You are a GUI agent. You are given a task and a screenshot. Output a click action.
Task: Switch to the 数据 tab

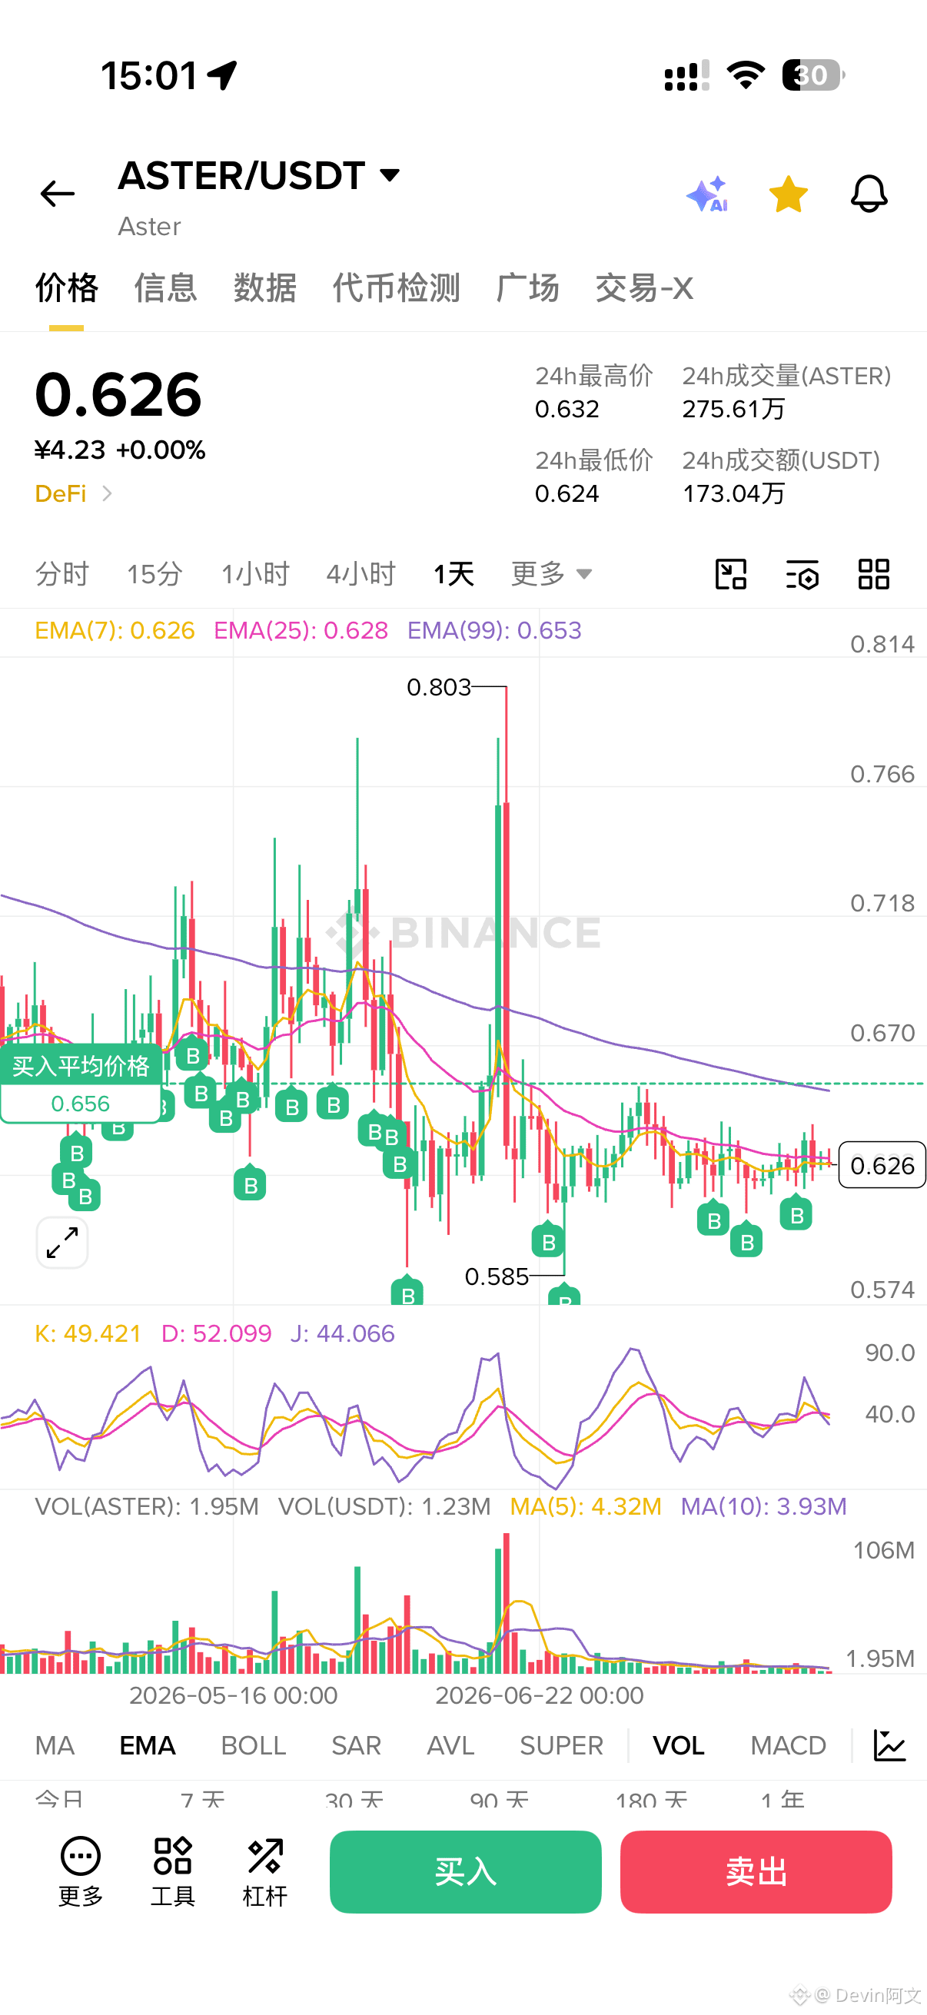pos(264,288)
